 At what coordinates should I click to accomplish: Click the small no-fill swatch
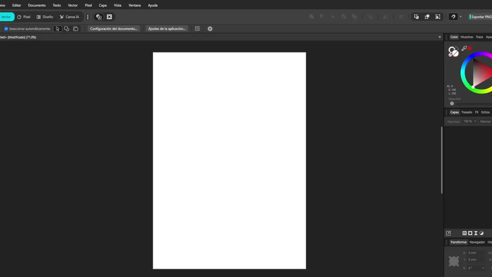(450, 55)
